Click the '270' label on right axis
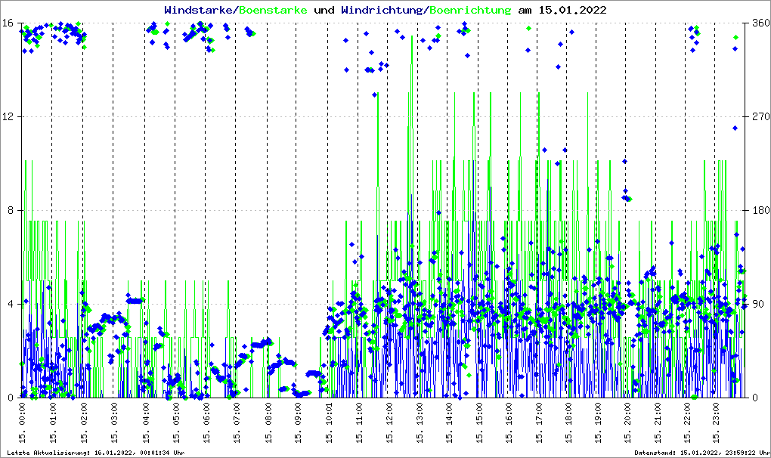 [x=759, y=116]
